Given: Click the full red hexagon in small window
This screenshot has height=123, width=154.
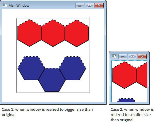Looking at the screenshot, I should 124,75.
